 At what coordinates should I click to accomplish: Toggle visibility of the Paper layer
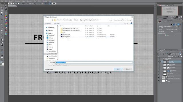tap(158, 80)
